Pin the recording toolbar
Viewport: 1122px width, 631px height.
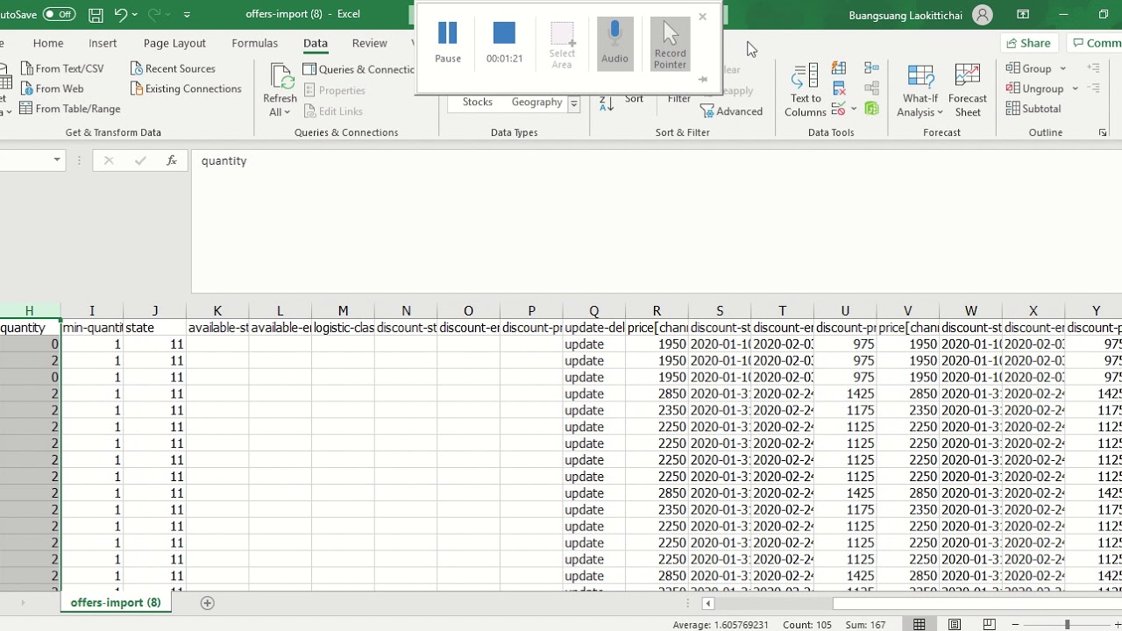tap(702, 80)
